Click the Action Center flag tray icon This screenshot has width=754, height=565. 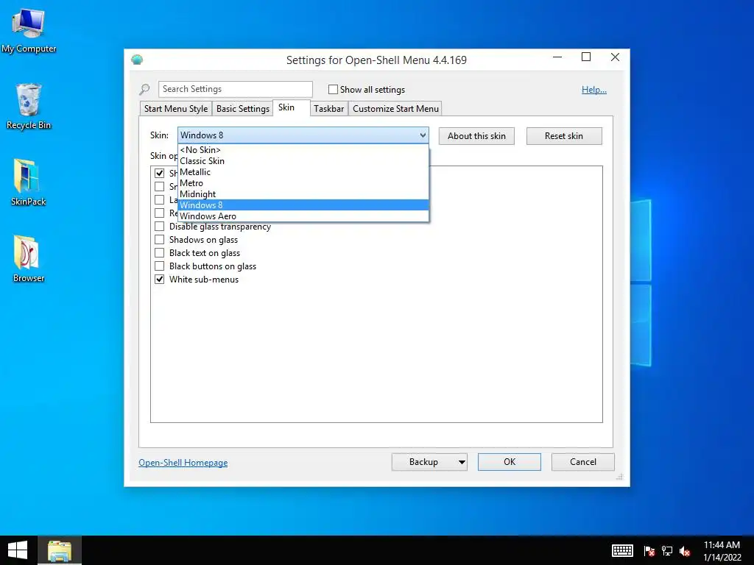[x=649, y=550]
